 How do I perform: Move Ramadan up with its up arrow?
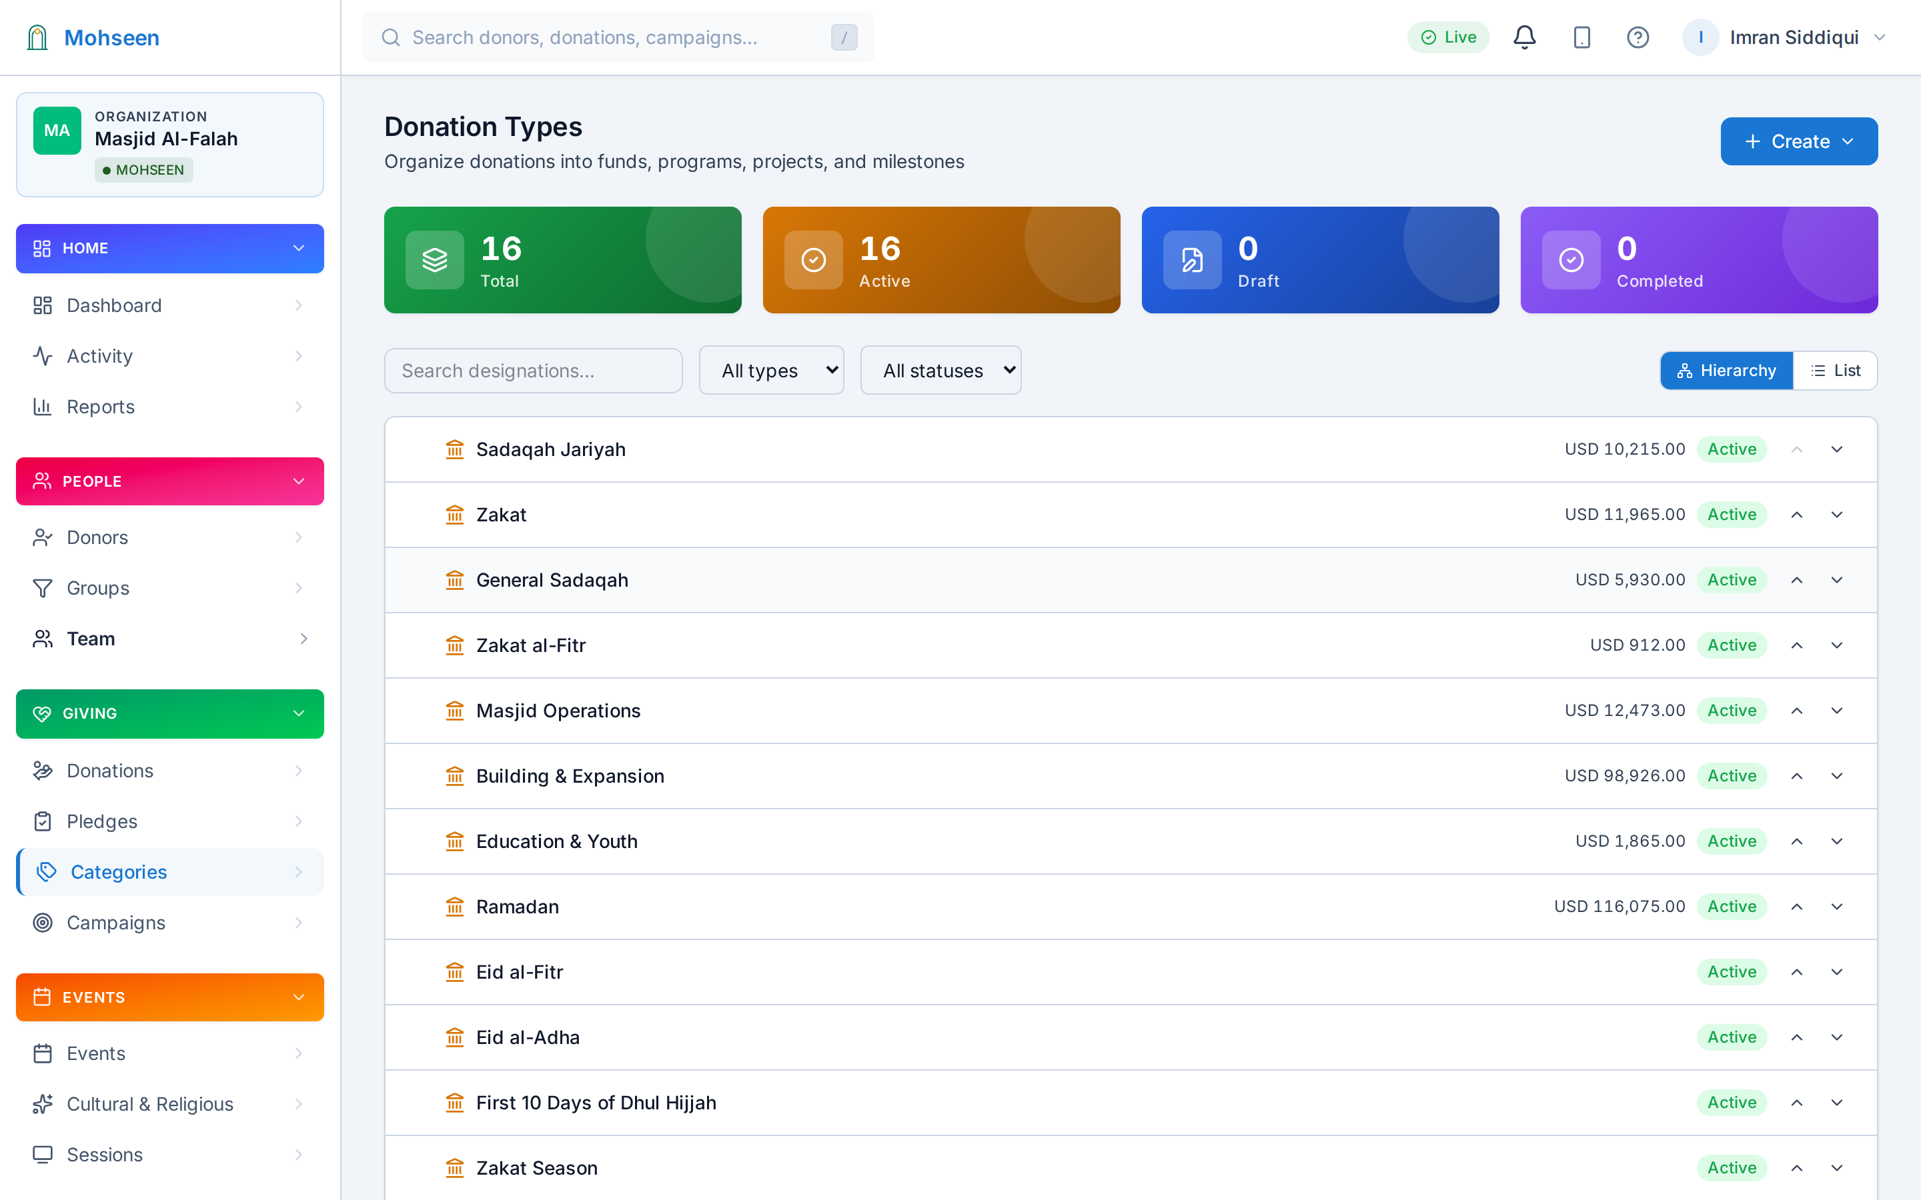[x=1796, y=907]
